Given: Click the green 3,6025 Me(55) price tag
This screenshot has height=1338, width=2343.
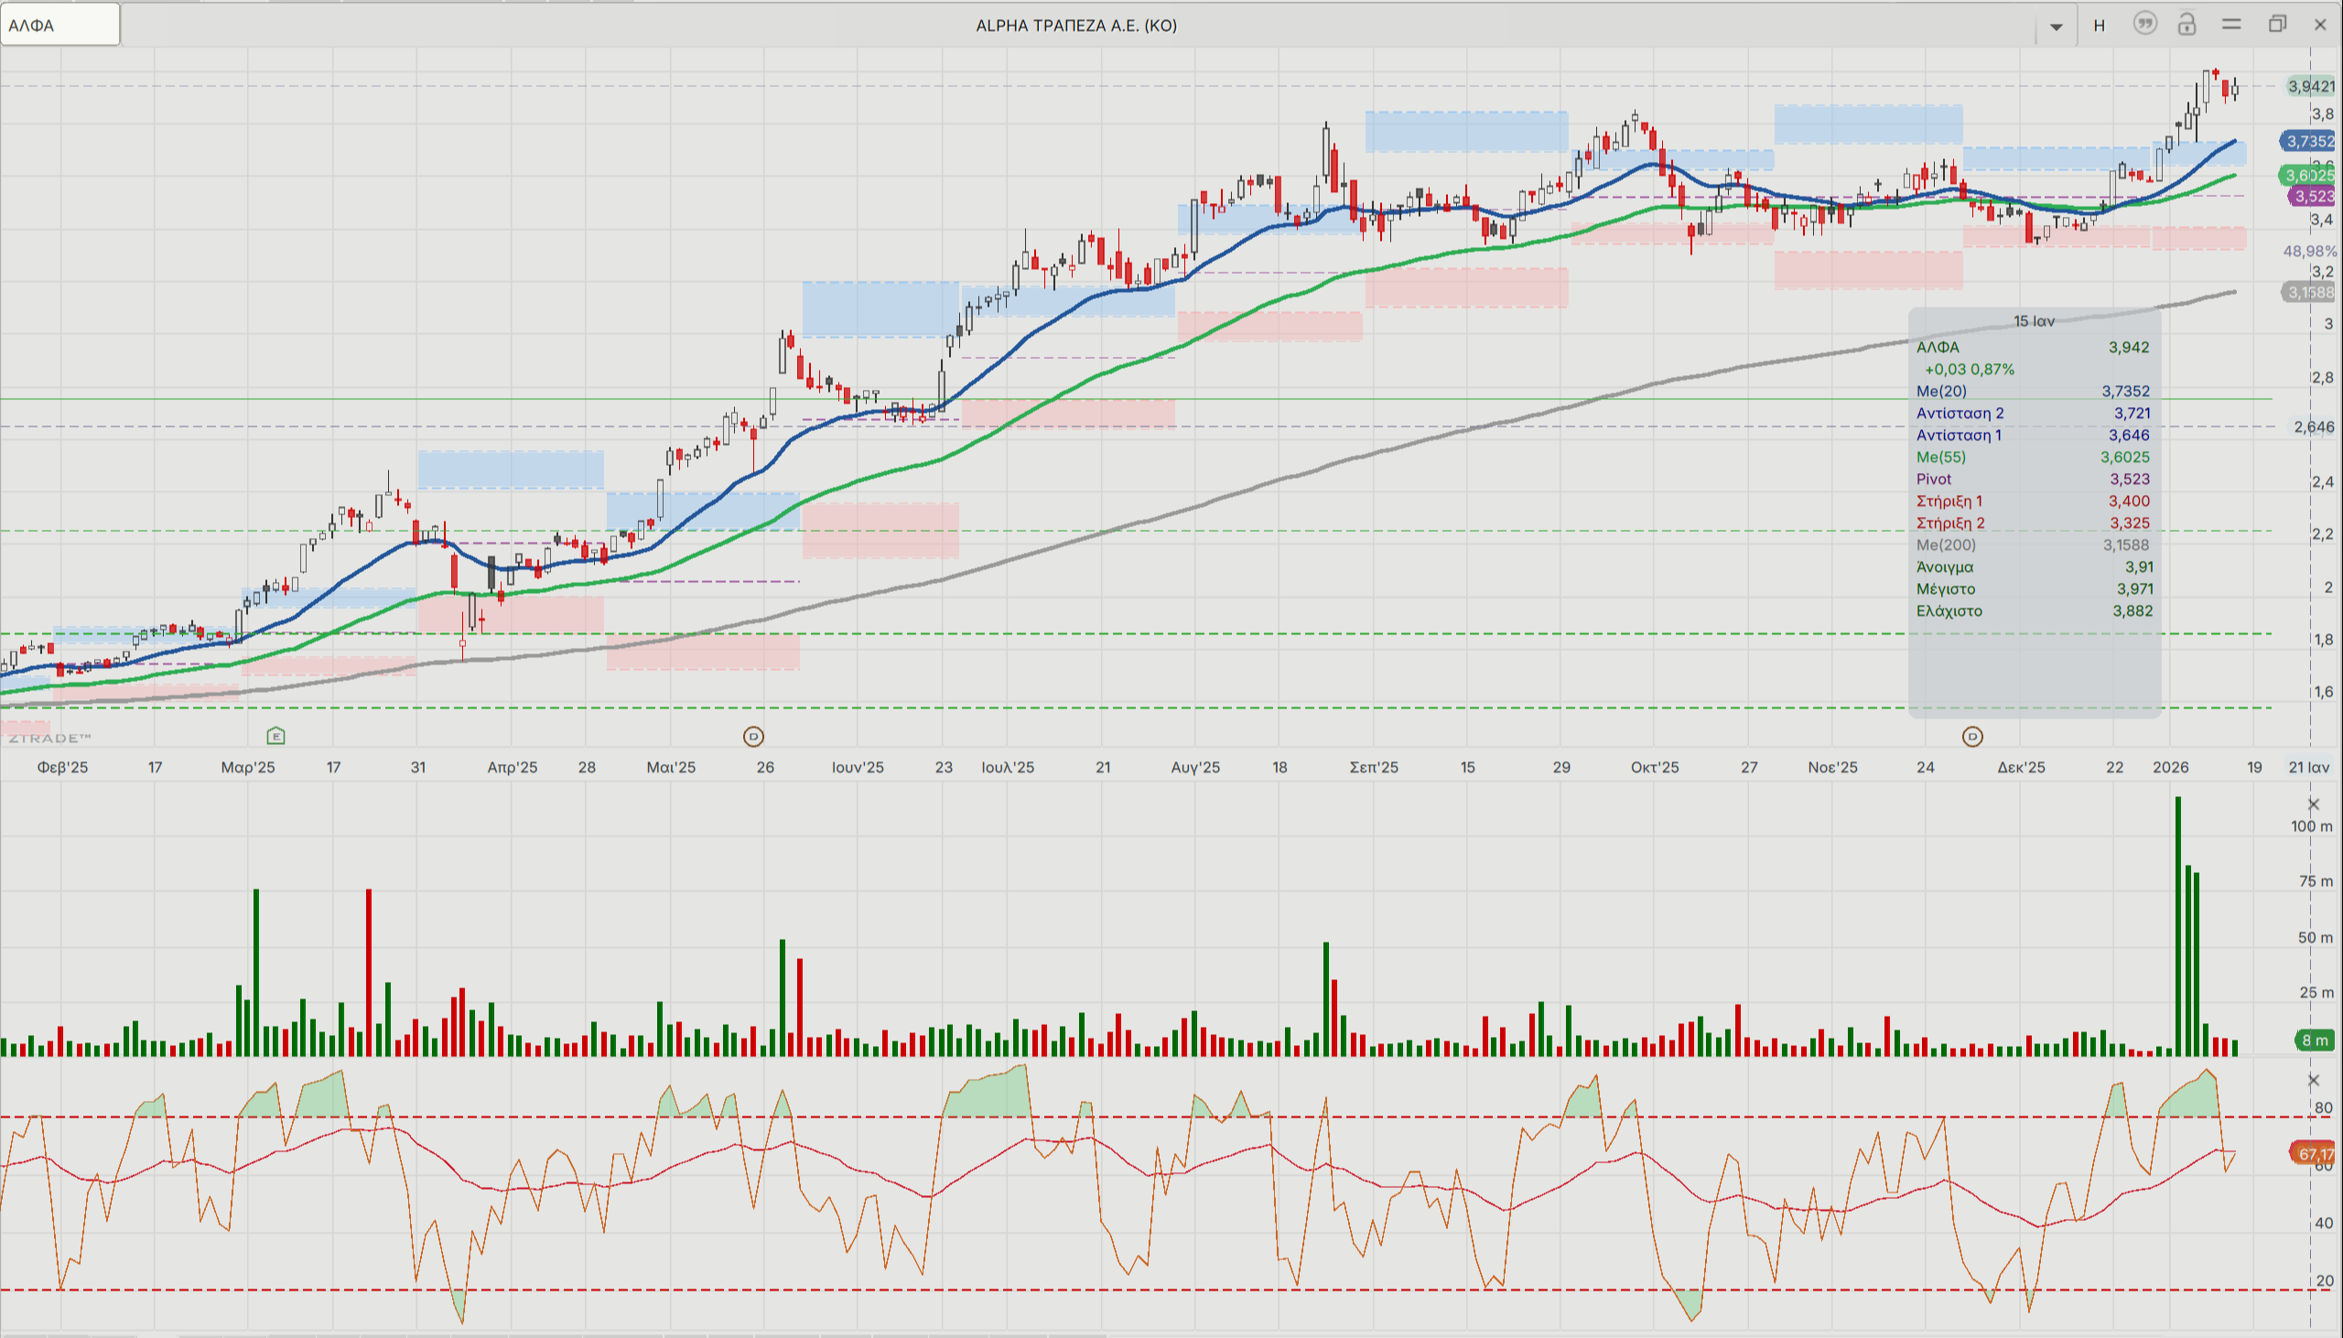Looking at the screenshot, I should tap(2308, 175).
